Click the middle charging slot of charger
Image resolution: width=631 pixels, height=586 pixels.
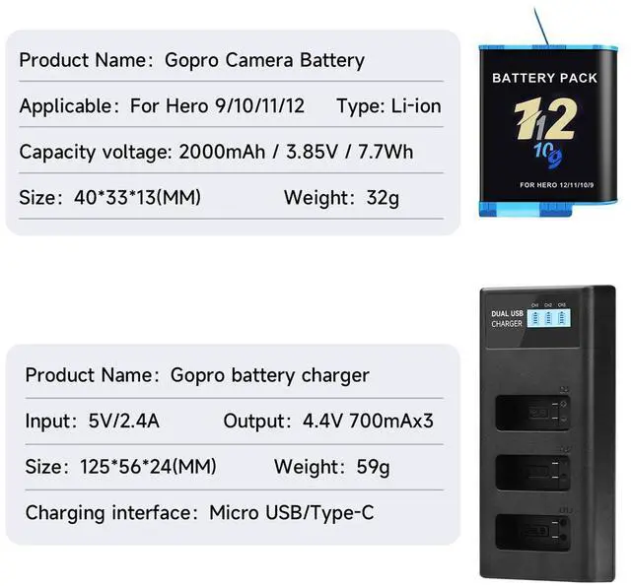(532, 473)
